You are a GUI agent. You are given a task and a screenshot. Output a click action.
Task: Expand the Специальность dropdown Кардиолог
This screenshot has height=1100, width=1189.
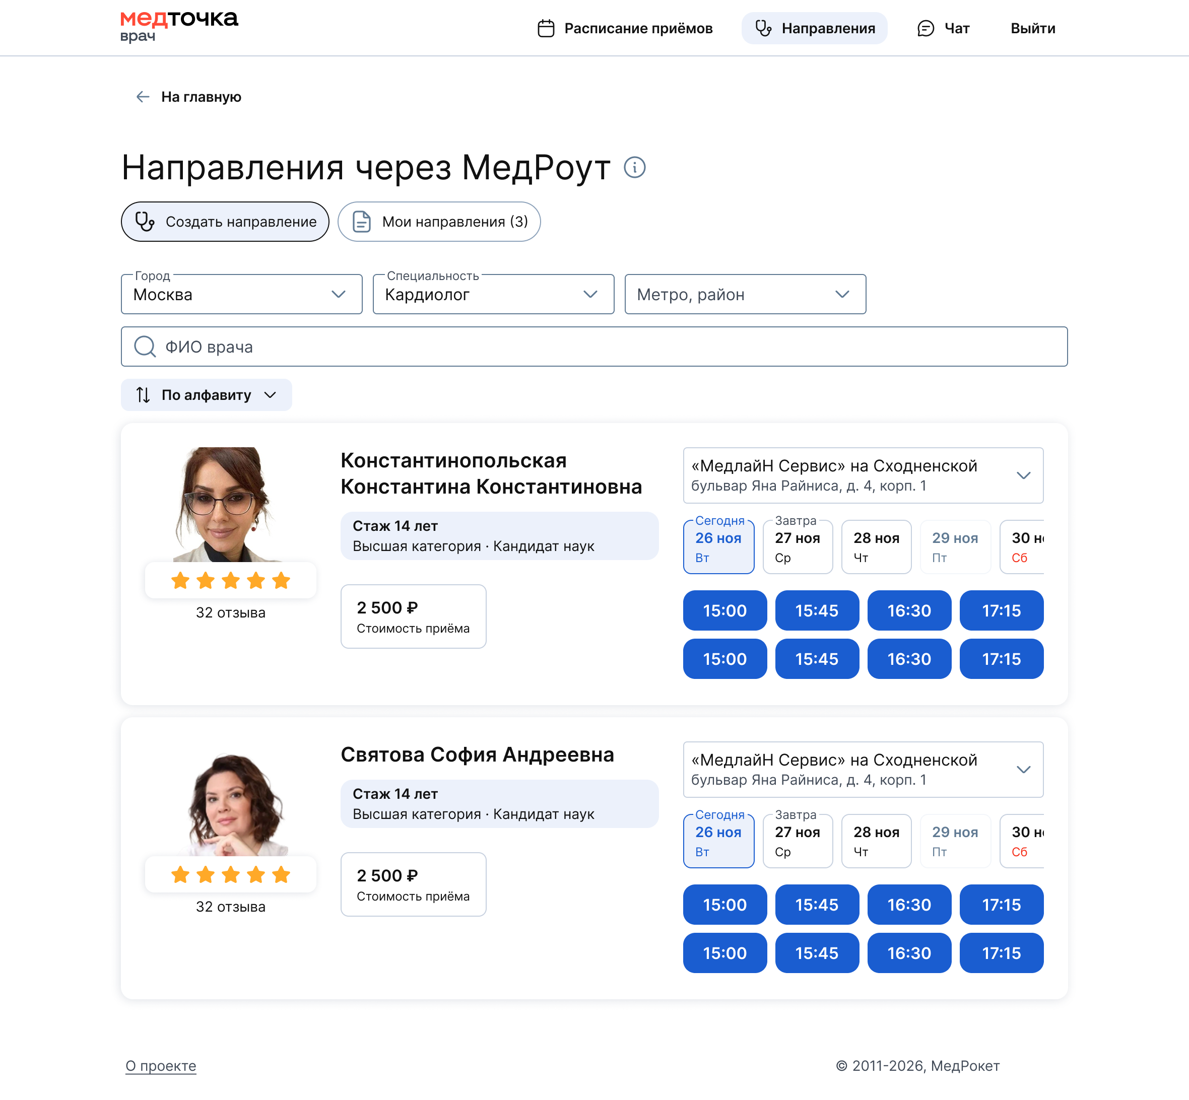coord(493,294)
